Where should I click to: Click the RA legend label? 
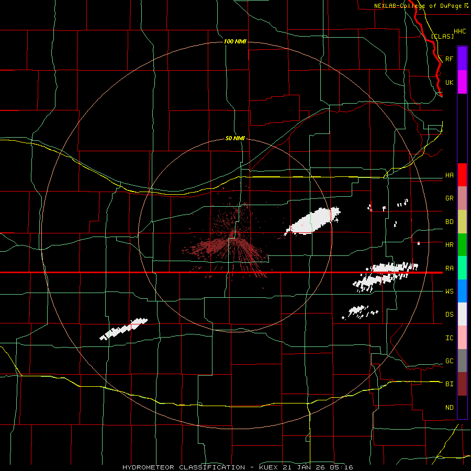point(449,268)
